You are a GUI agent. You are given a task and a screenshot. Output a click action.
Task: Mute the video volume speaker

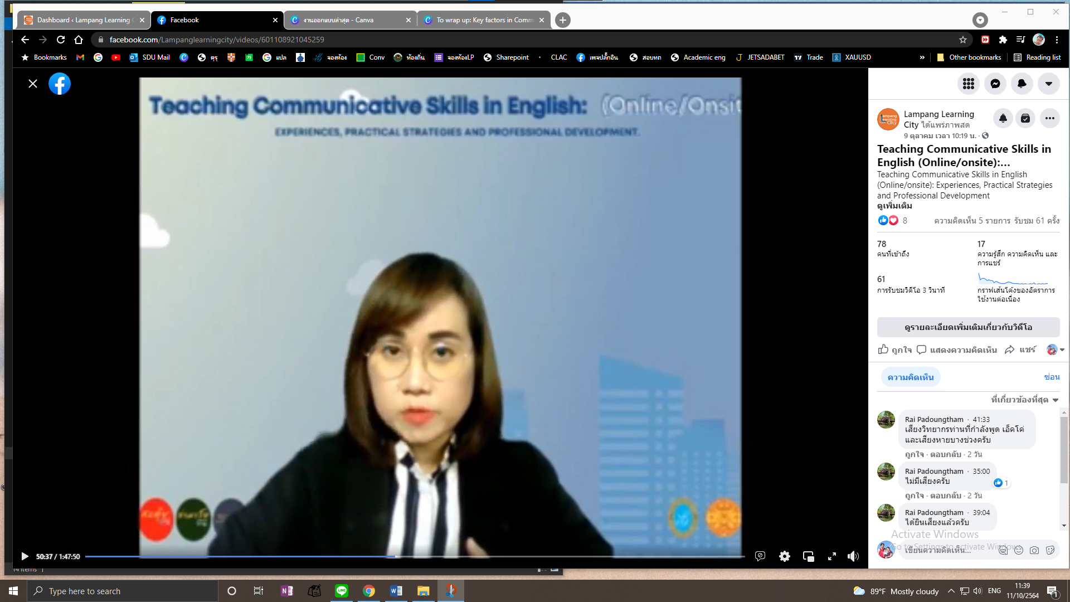(x=853, y=556)
